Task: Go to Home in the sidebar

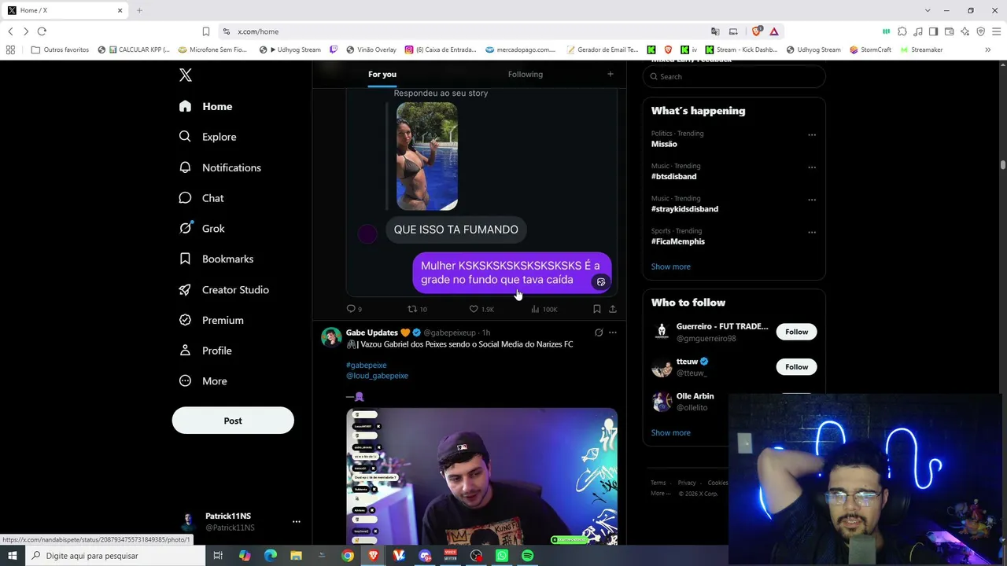Action: 206,106
